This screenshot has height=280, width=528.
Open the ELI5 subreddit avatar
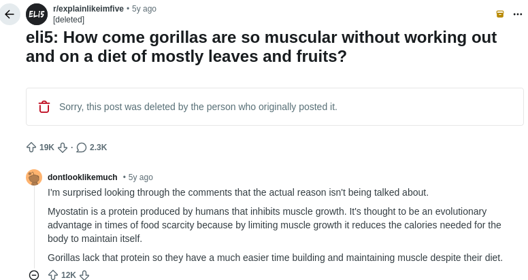point(37,14)
